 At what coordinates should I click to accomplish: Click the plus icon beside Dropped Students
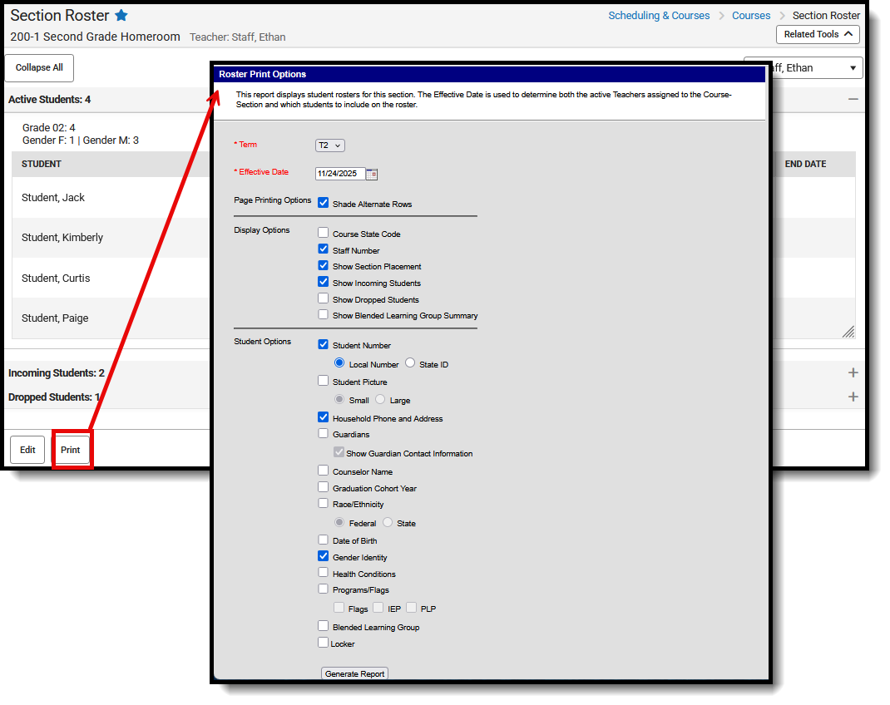[853, 397]
